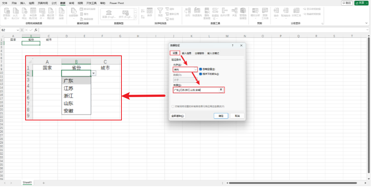Click the 来源 source input field
371x188 pixels.
click(x=196, y=90)
